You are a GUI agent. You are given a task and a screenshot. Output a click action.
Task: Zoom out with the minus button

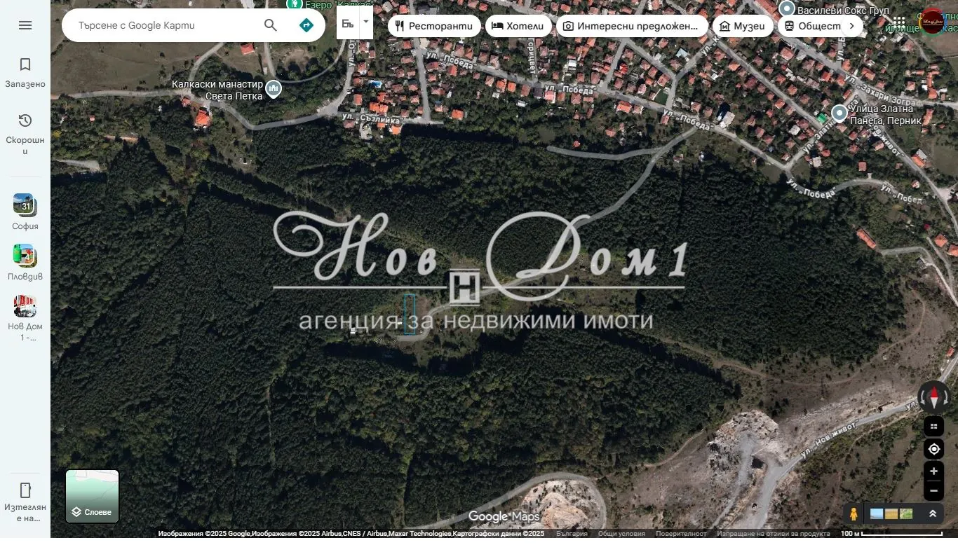click(933, 490)
